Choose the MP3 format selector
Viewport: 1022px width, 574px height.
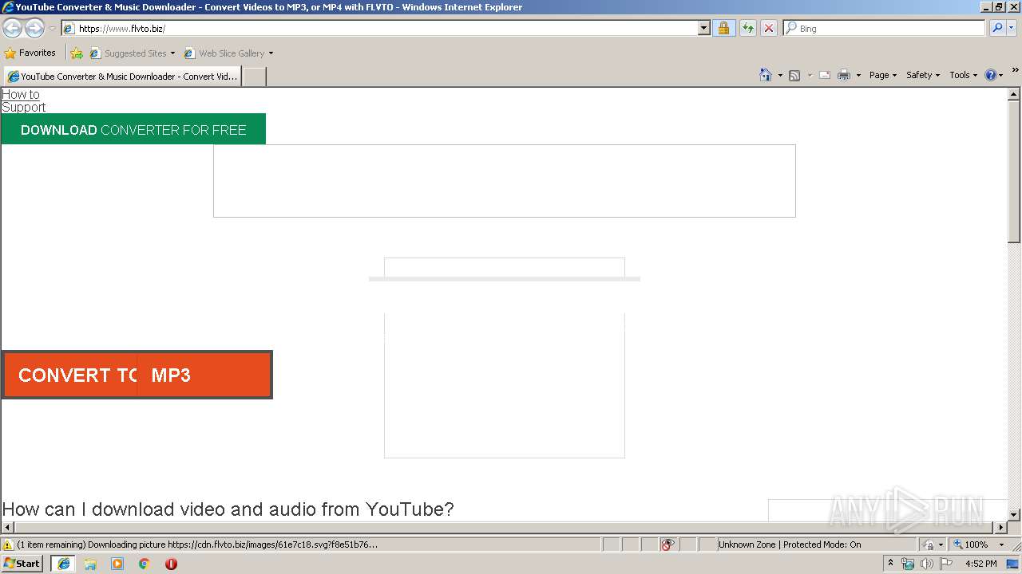click(203, 375)
